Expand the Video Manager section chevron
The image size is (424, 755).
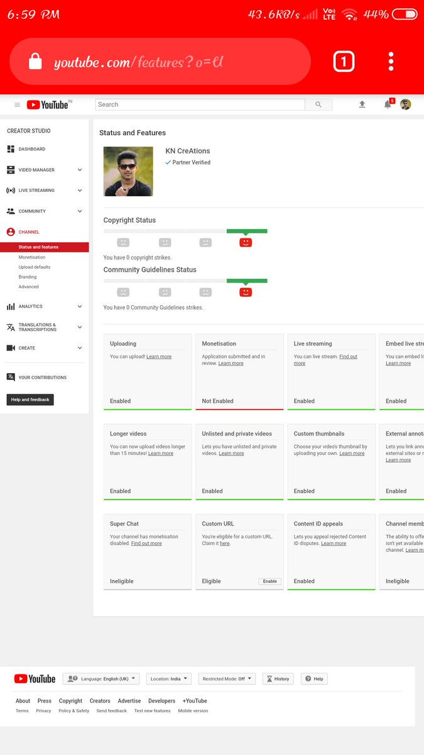click(80, 170)
